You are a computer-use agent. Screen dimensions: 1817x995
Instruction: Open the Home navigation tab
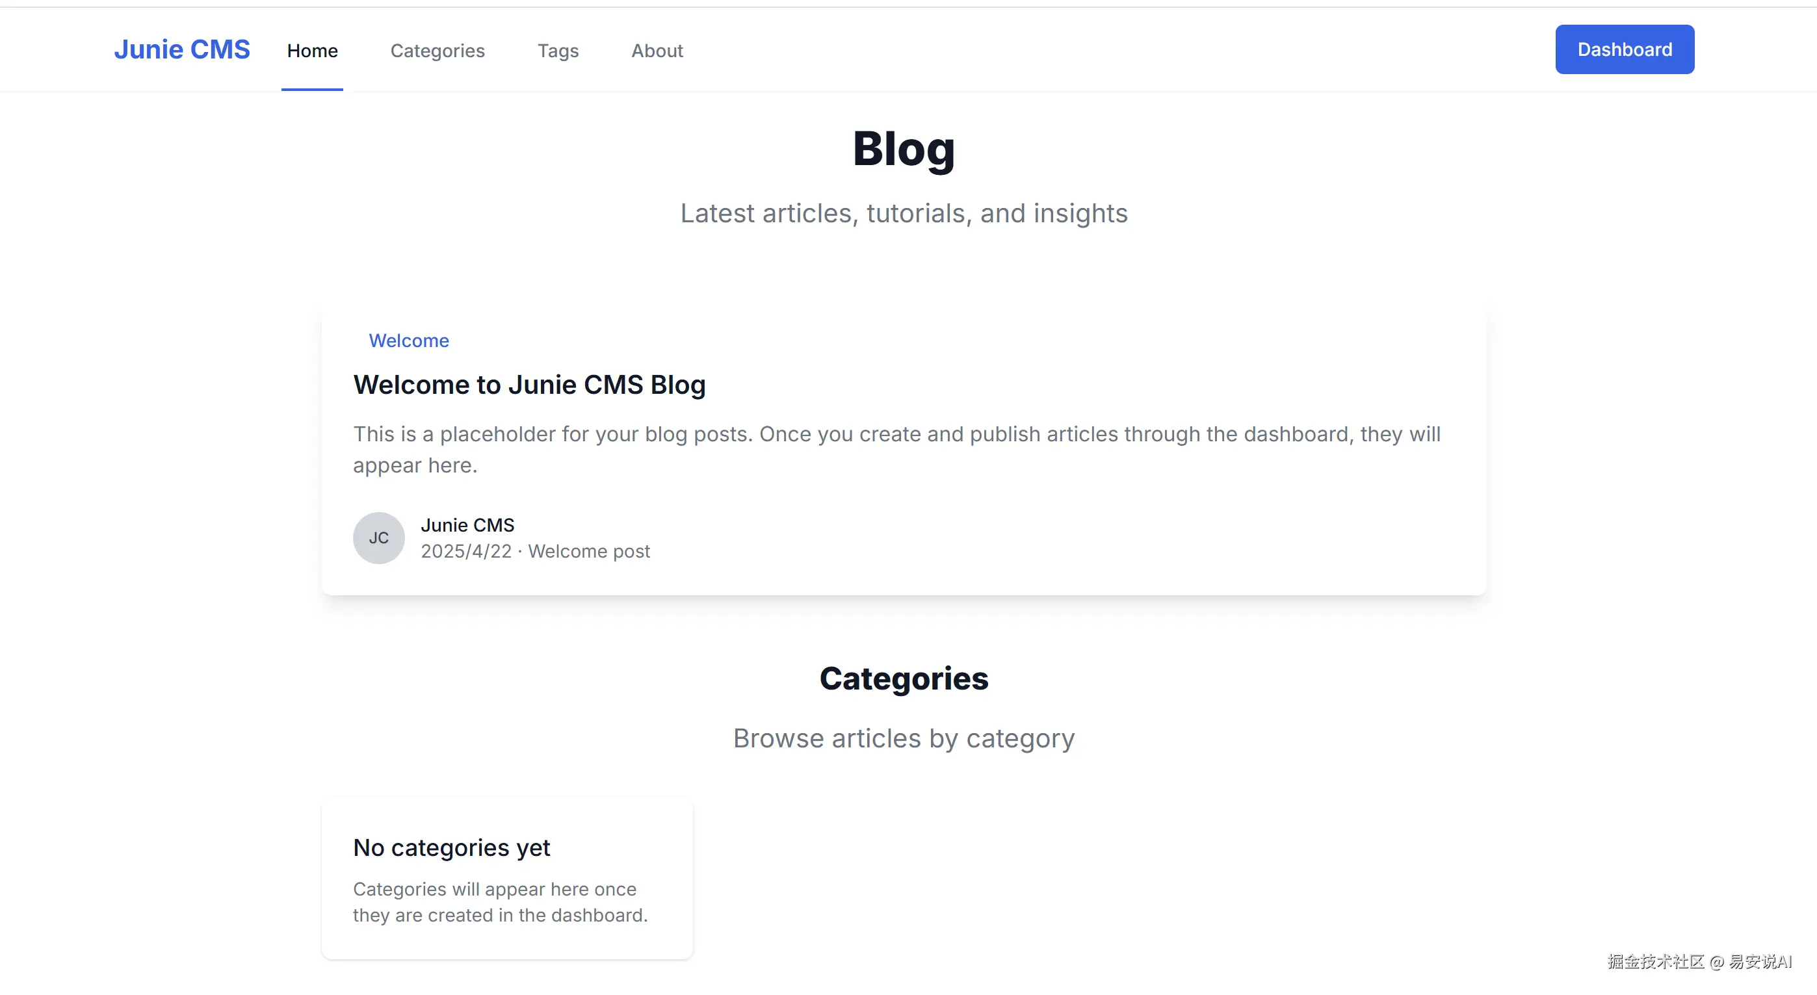(x=312, y=51)
